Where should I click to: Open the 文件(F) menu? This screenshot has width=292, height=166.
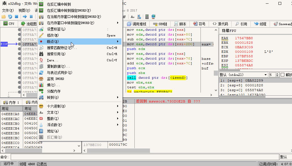click(x=8, y=10)
